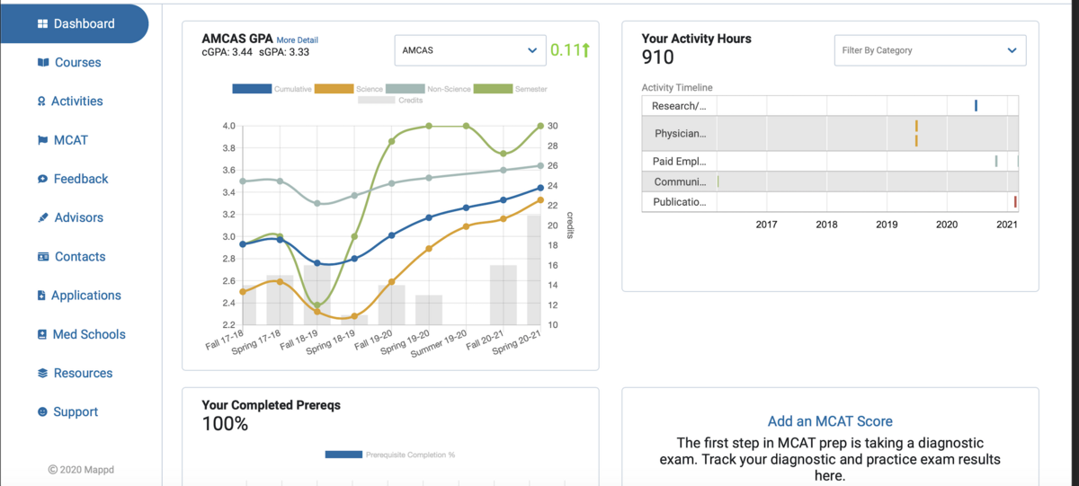Click the © 2020 Mappd footer text
This screenshot has height=486, width=1079.
81,470
